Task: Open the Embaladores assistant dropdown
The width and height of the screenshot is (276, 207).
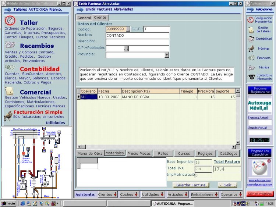Action: [205, 194]
